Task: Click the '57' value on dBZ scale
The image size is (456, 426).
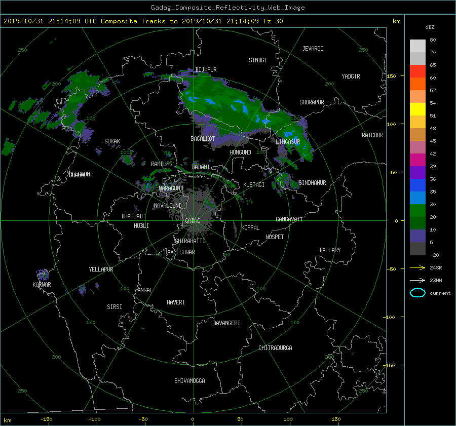Action: pos(433,91)
